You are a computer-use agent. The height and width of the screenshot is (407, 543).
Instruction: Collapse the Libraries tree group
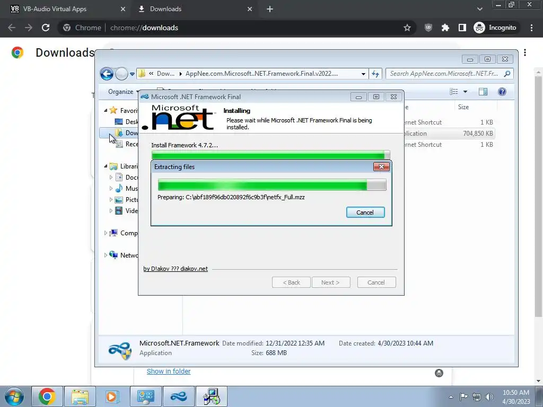[x=106, y=166]
